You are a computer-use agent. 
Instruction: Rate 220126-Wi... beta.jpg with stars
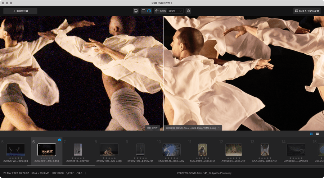tap(16, 158)
